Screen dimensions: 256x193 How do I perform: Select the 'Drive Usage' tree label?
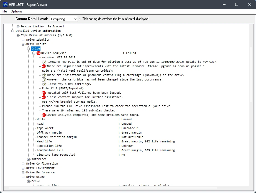[x=35, y=177]
